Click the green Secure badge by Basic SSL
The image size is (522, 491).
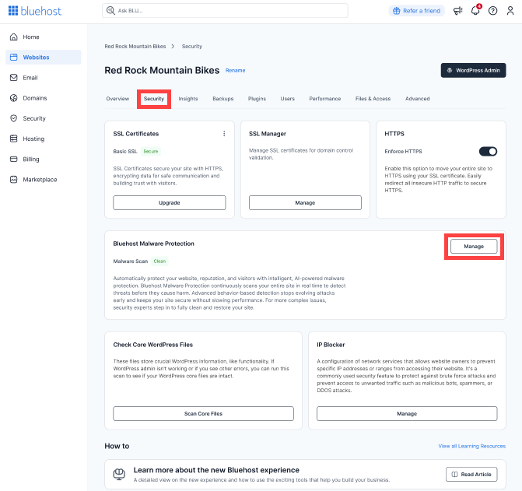tap(150, 152)
